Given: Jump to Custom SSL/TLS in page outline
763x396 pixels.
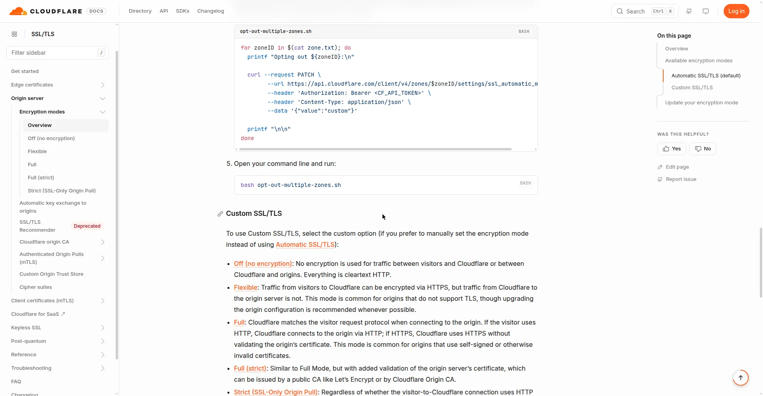Looking at the screenshot, I should tap(692, 88).
